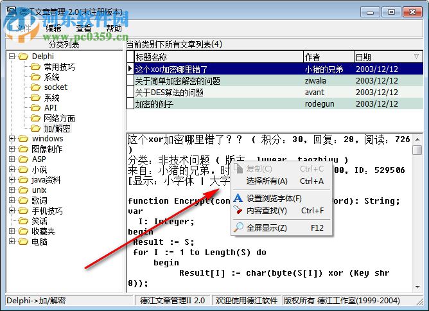Click article pane scroll down arrow
429x311 pixels.
click(x=417, y=287)
